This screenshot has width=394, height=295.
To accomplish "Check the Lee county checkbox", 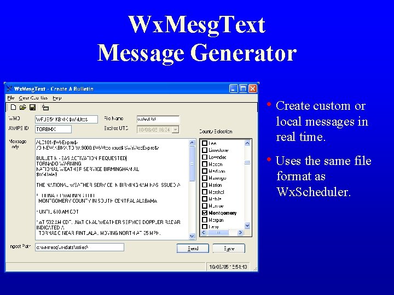I will pyautogui.click(x=205, y=143).
